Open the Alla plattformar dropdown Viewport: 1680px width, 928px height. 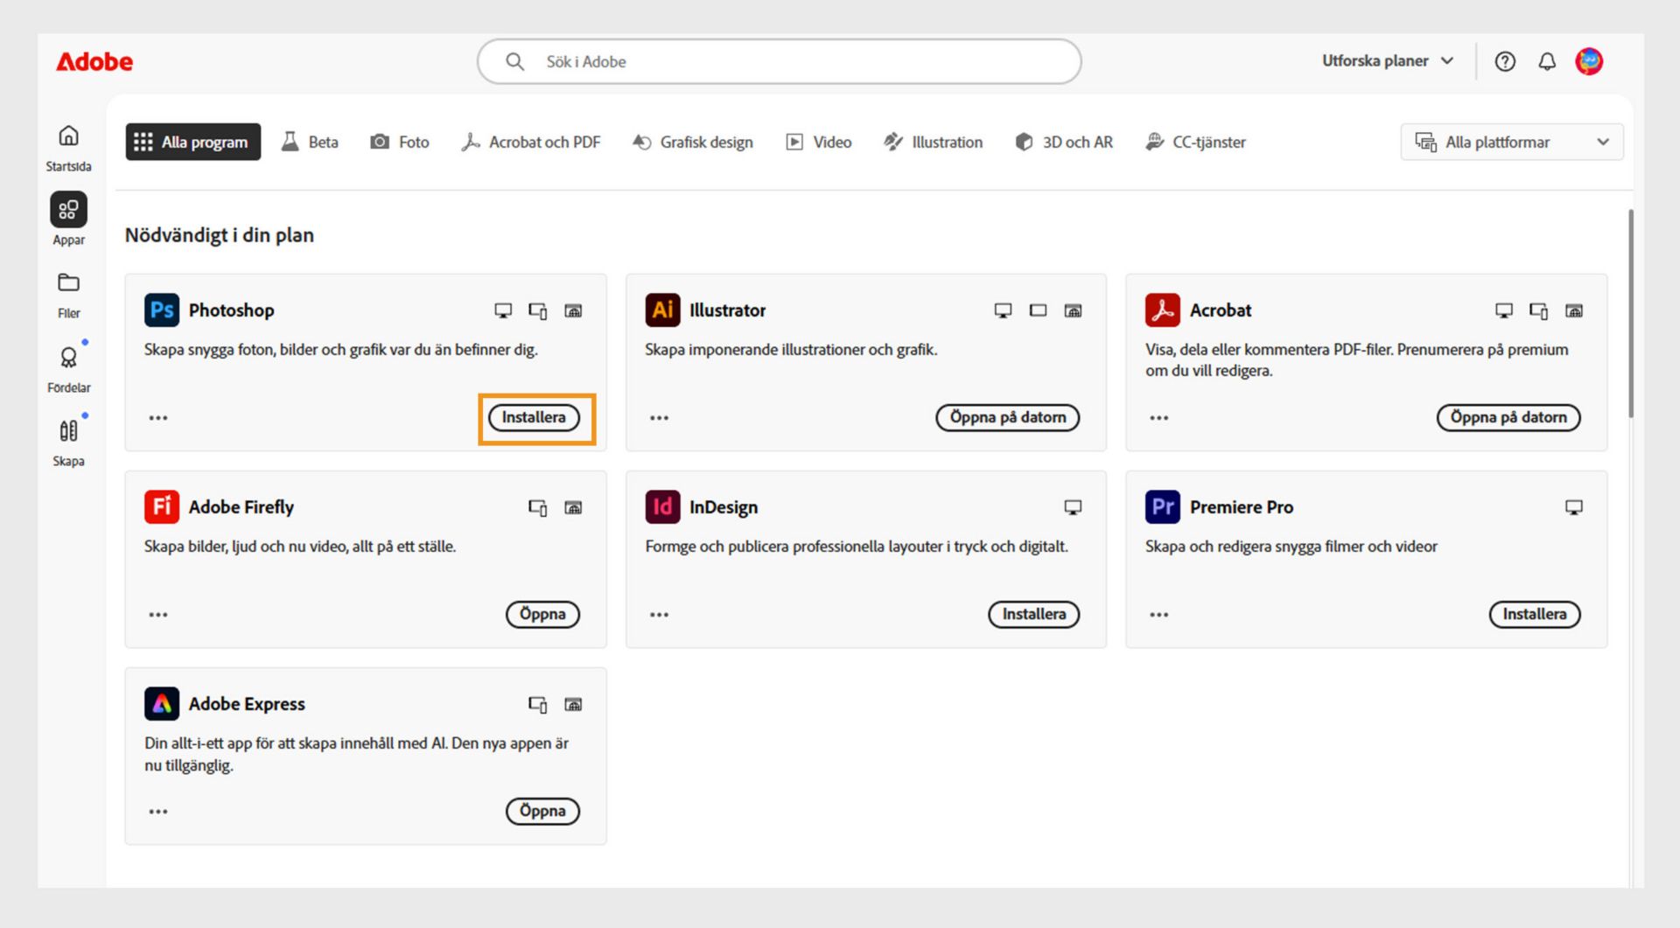click(x=1512, y=143)
